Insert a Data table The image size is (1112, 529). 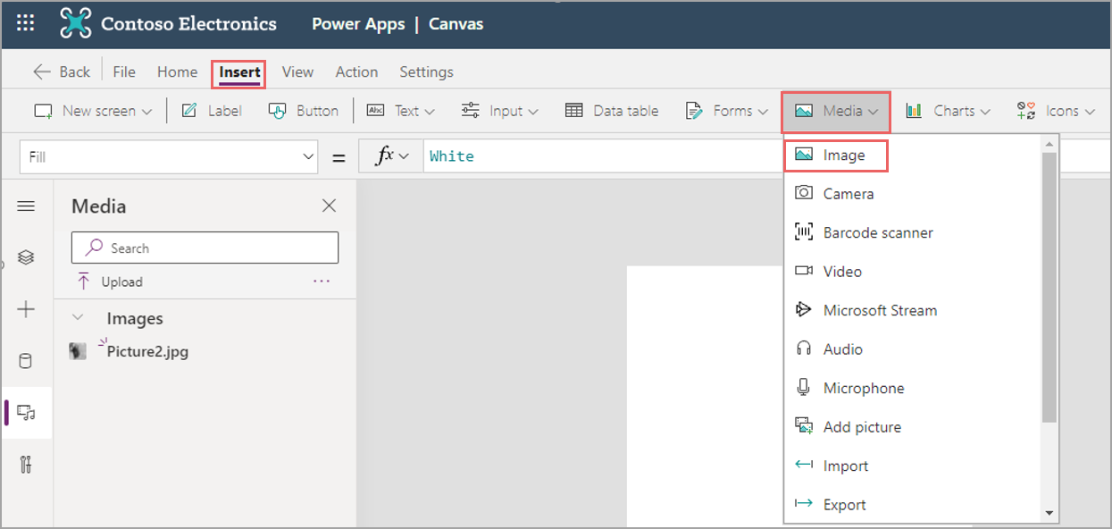click(x=612, y=111)
